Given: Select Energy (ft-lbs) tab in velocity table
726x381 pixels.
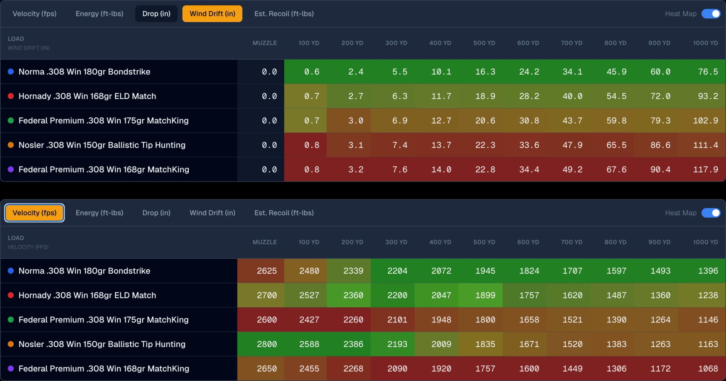Looking at the screenshot, I should tap(99, 213).
